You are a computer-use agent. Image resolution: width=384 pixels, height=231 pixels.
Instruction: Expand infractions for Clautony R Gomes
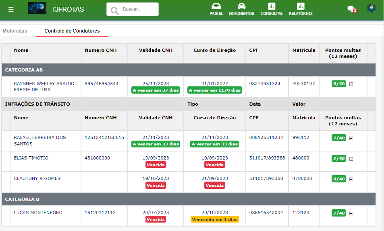coord(351,179)
